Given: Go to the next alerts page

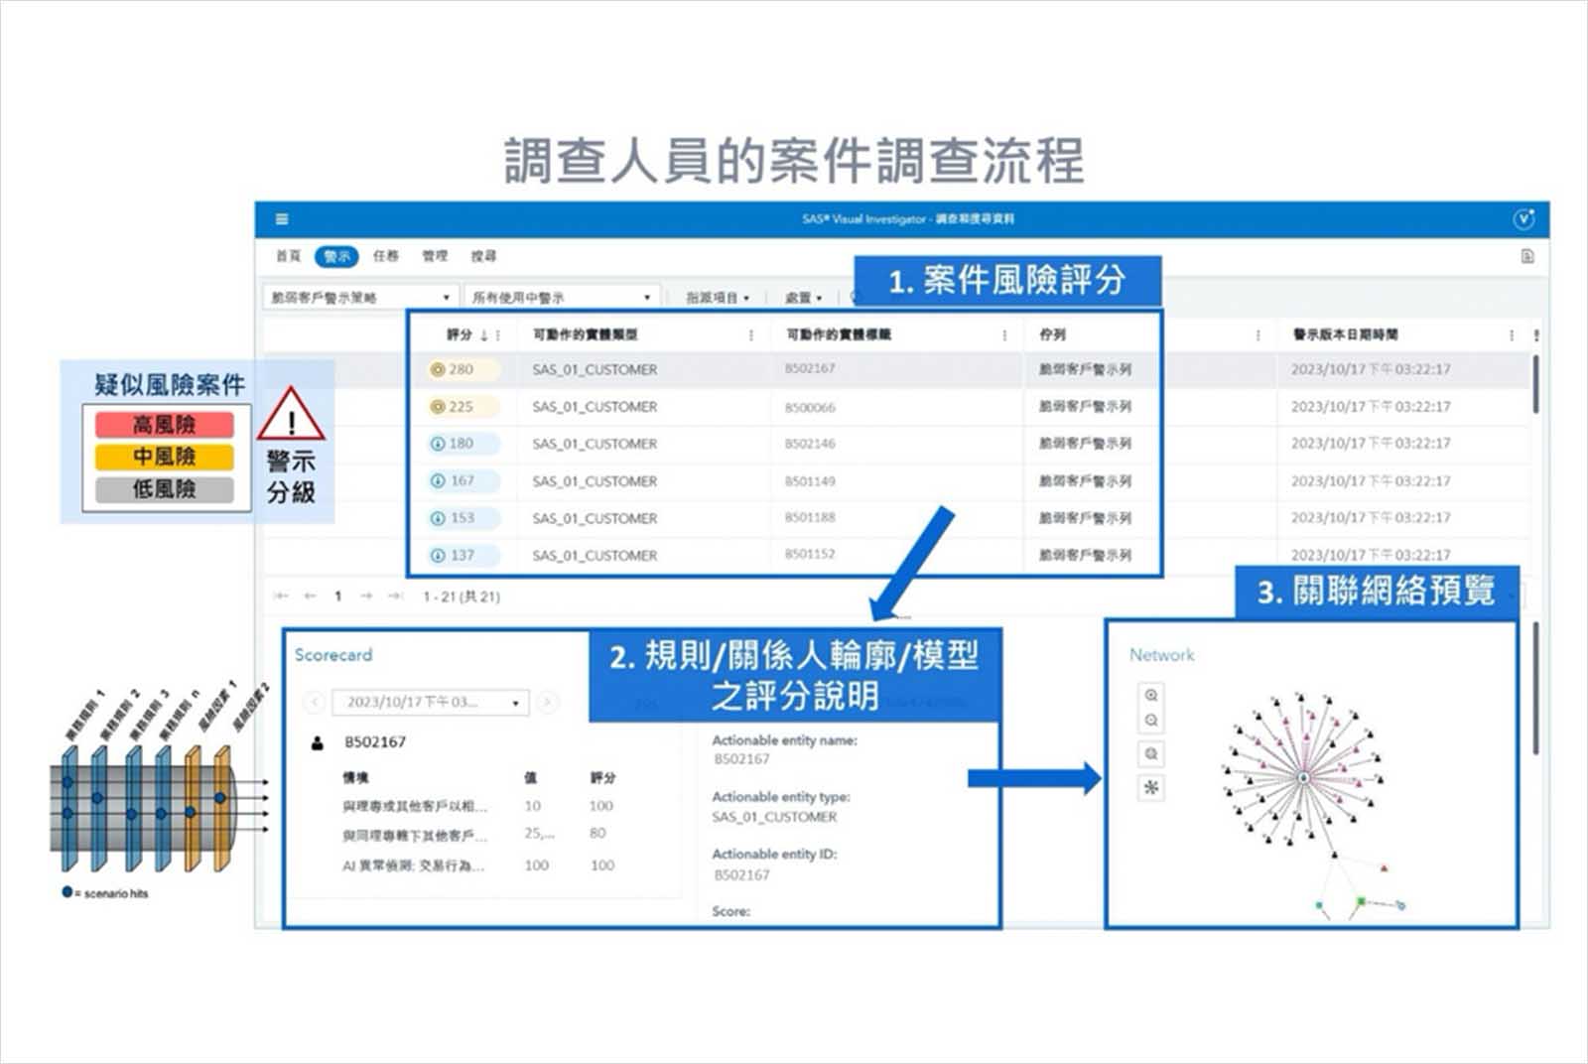Looking at the screenshot, I should 366,596.
